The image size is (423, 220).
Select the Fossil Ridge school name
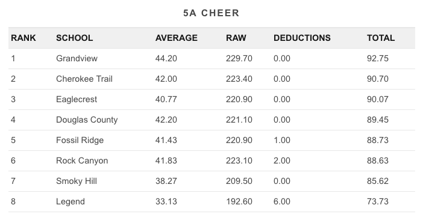click(80, 140)
